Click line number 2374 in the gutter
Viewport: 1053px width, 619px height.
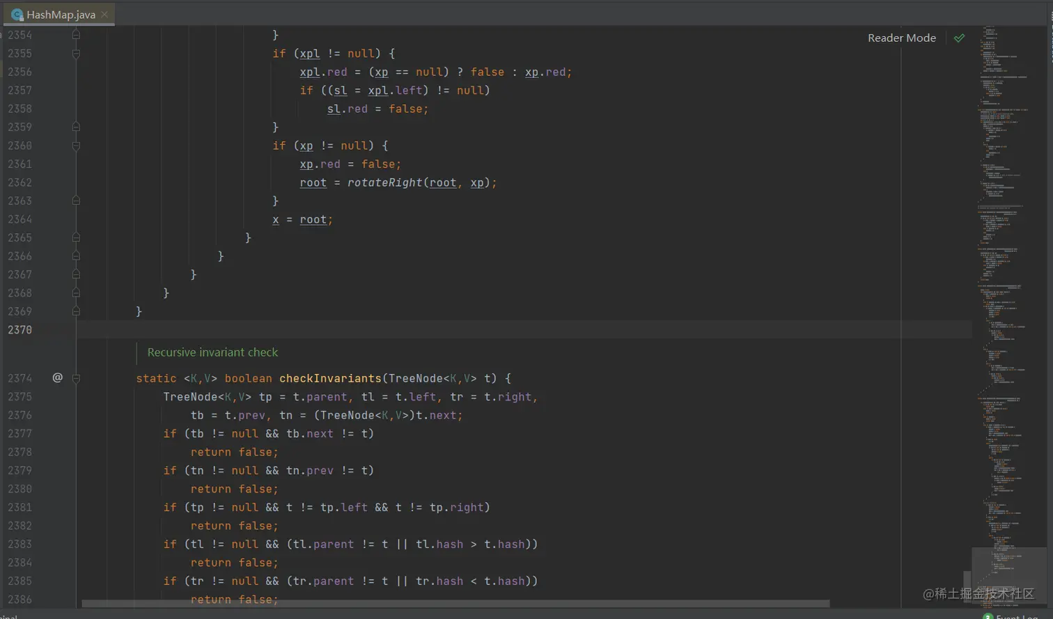click(x=19, y=378)
